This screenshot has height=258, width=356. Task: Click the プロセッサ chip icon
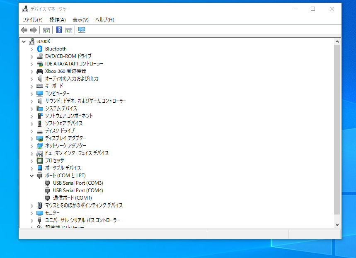(40, 161)
